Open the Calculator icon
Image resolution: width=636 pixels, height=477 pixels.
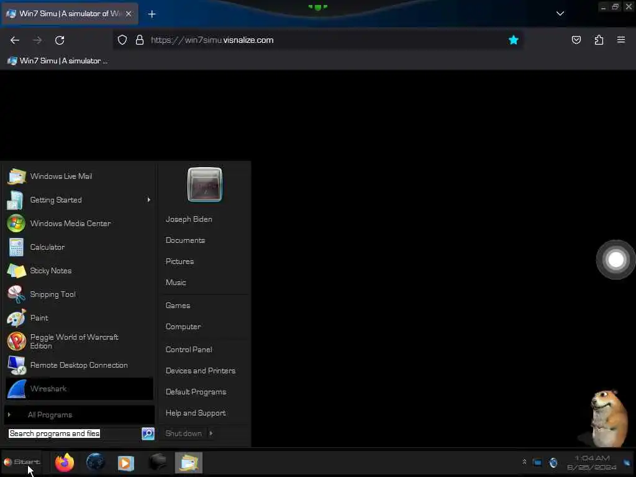click(16, 247)
